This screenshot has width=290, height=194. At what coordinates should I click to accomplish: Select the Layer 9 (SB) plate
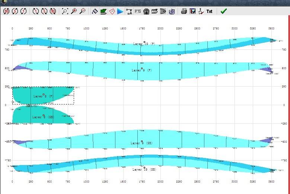pyautogui.click(x=141, y=143)
